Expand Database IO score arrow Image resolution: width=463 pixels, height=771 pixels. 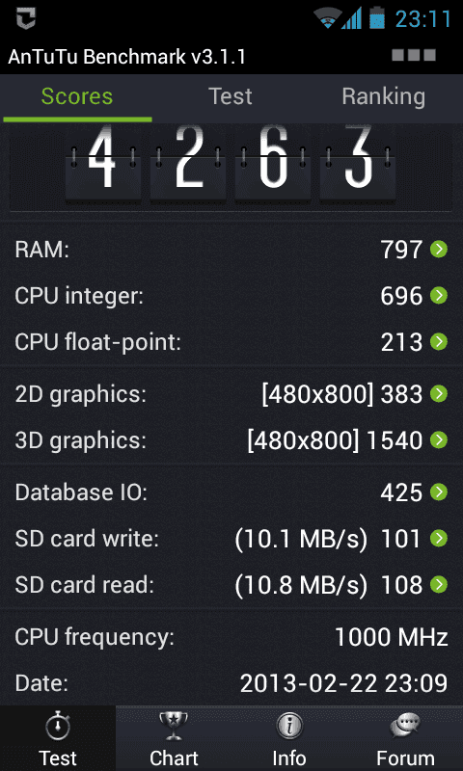coord(438,492)
